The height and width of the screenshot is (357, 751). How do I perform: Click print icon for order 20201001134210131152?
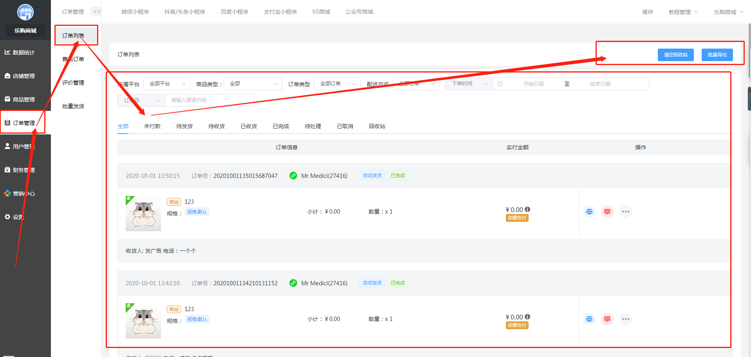[x=589, y=319]
